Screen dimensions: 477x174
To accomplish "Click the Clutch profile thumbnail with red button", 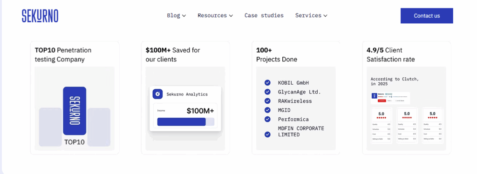I will [x=390, y=98].
